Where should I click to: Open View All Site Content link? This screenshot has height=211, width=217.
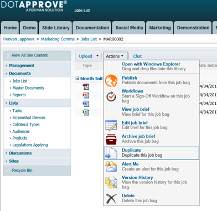click(29, 55)
